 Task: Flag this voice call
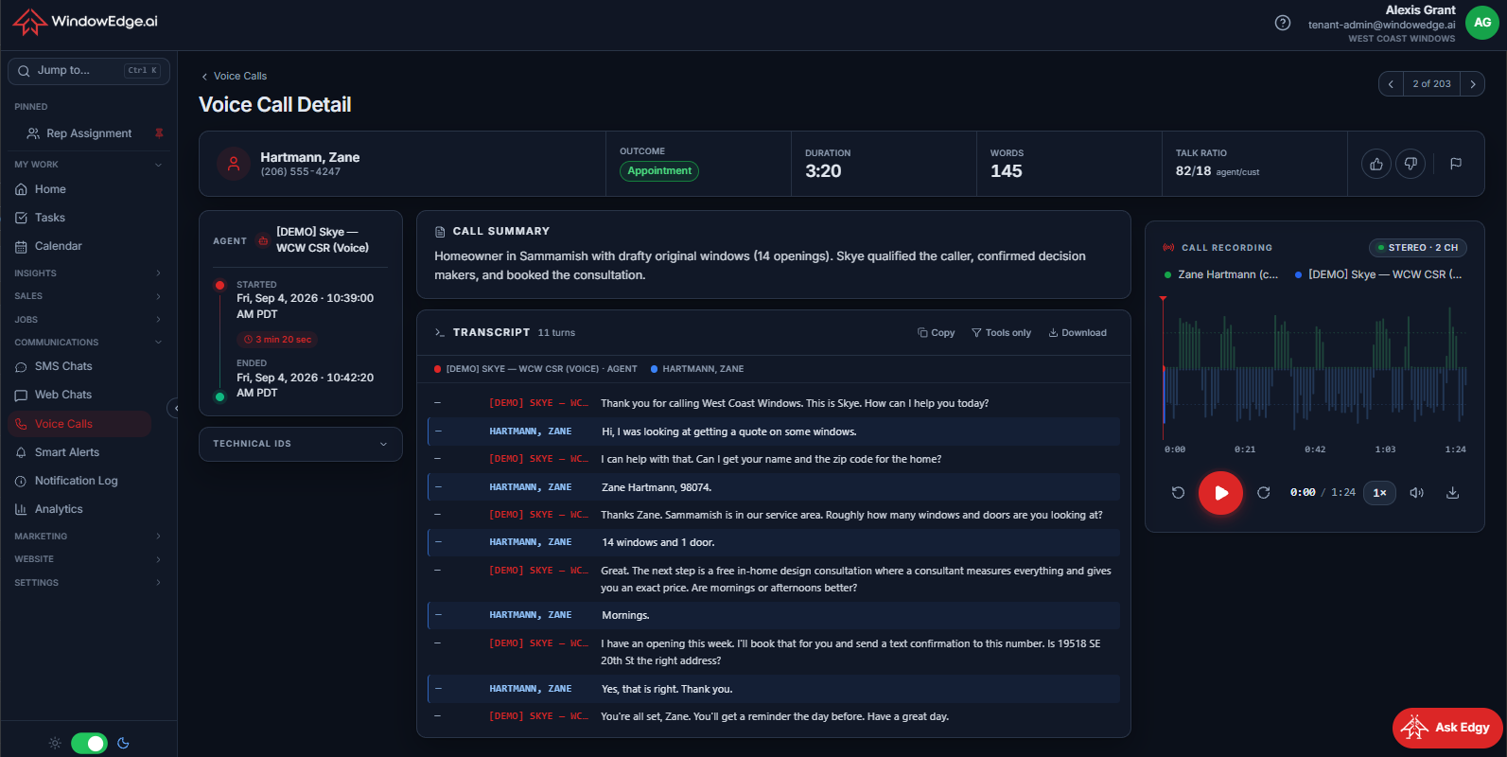[1456, 164]
